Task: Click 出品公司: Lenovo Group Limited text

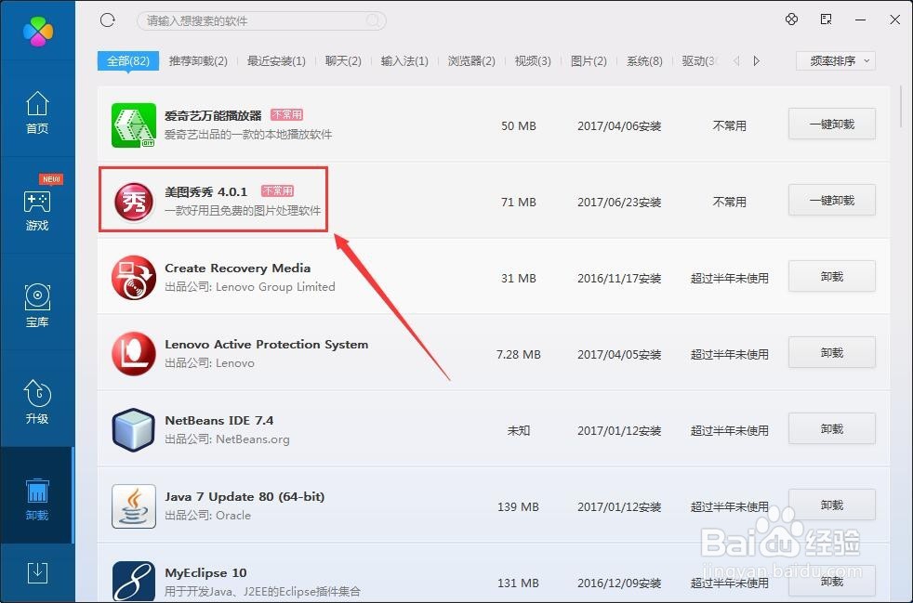Action: 250,286
